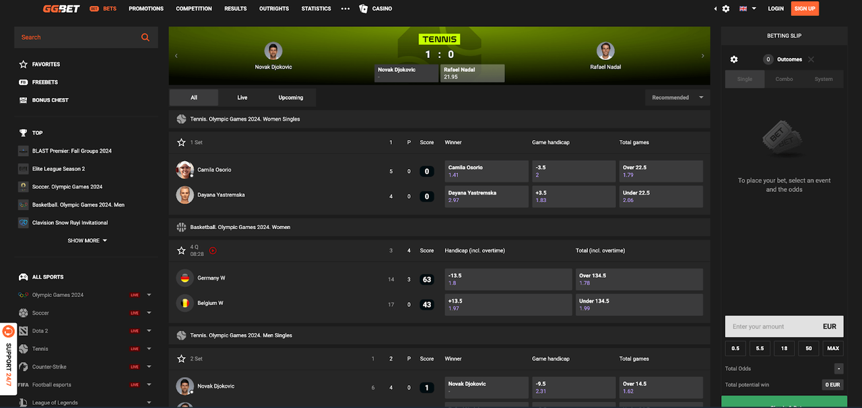This screenshot has height=408, width=862.
Task: Click the search magnifier icon
Action: point(145,38)
